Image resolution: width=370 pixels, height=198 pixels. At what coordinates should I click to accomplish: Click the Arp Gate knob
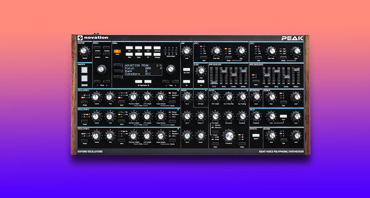tap(187, 51)
